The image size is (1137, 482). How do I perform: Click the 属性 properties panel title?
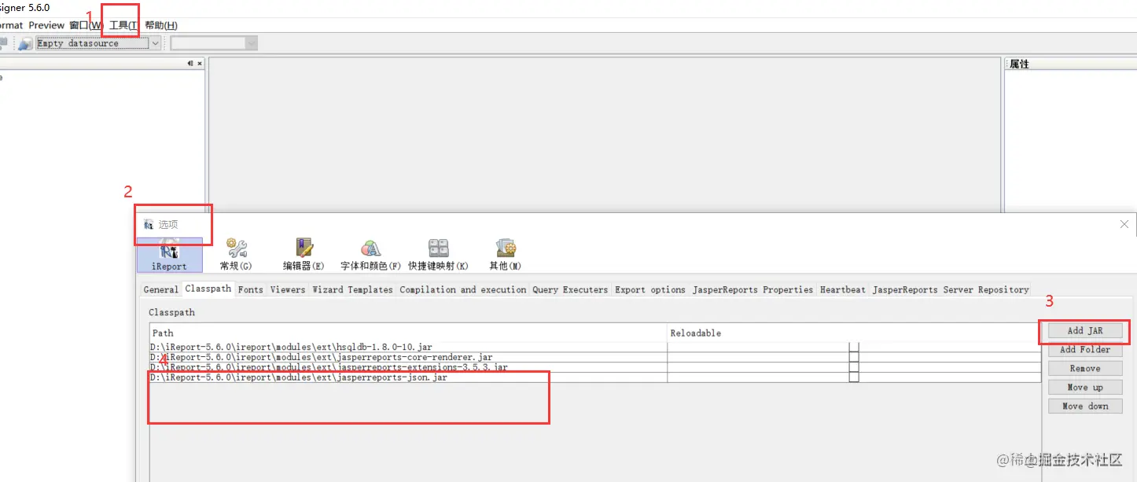[x=1019, y=64]
